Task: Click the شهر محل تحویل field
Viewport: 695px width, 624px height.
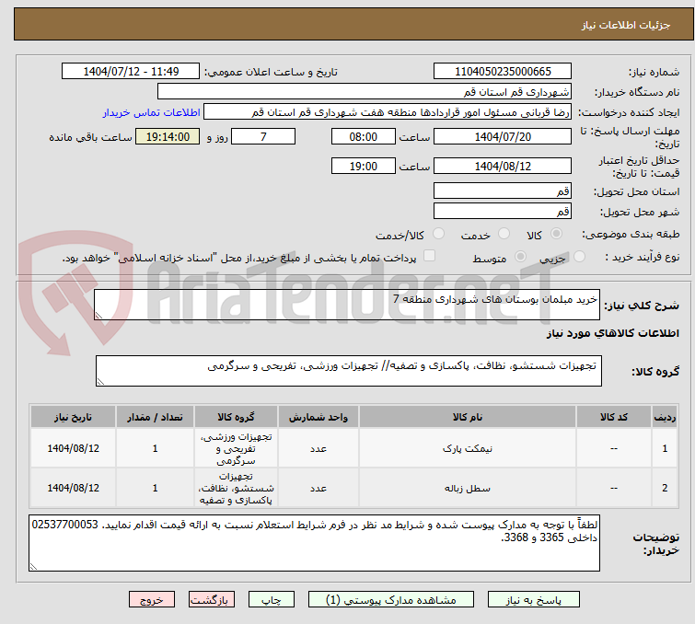Action: tap(503, 211)
